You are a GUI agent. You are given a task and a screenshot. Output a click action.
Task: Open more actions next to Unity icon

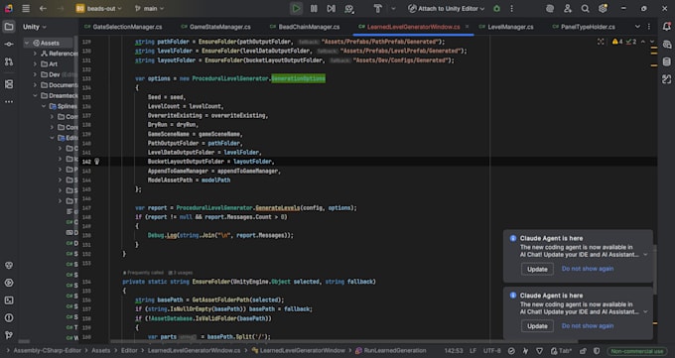click(512, 9)
